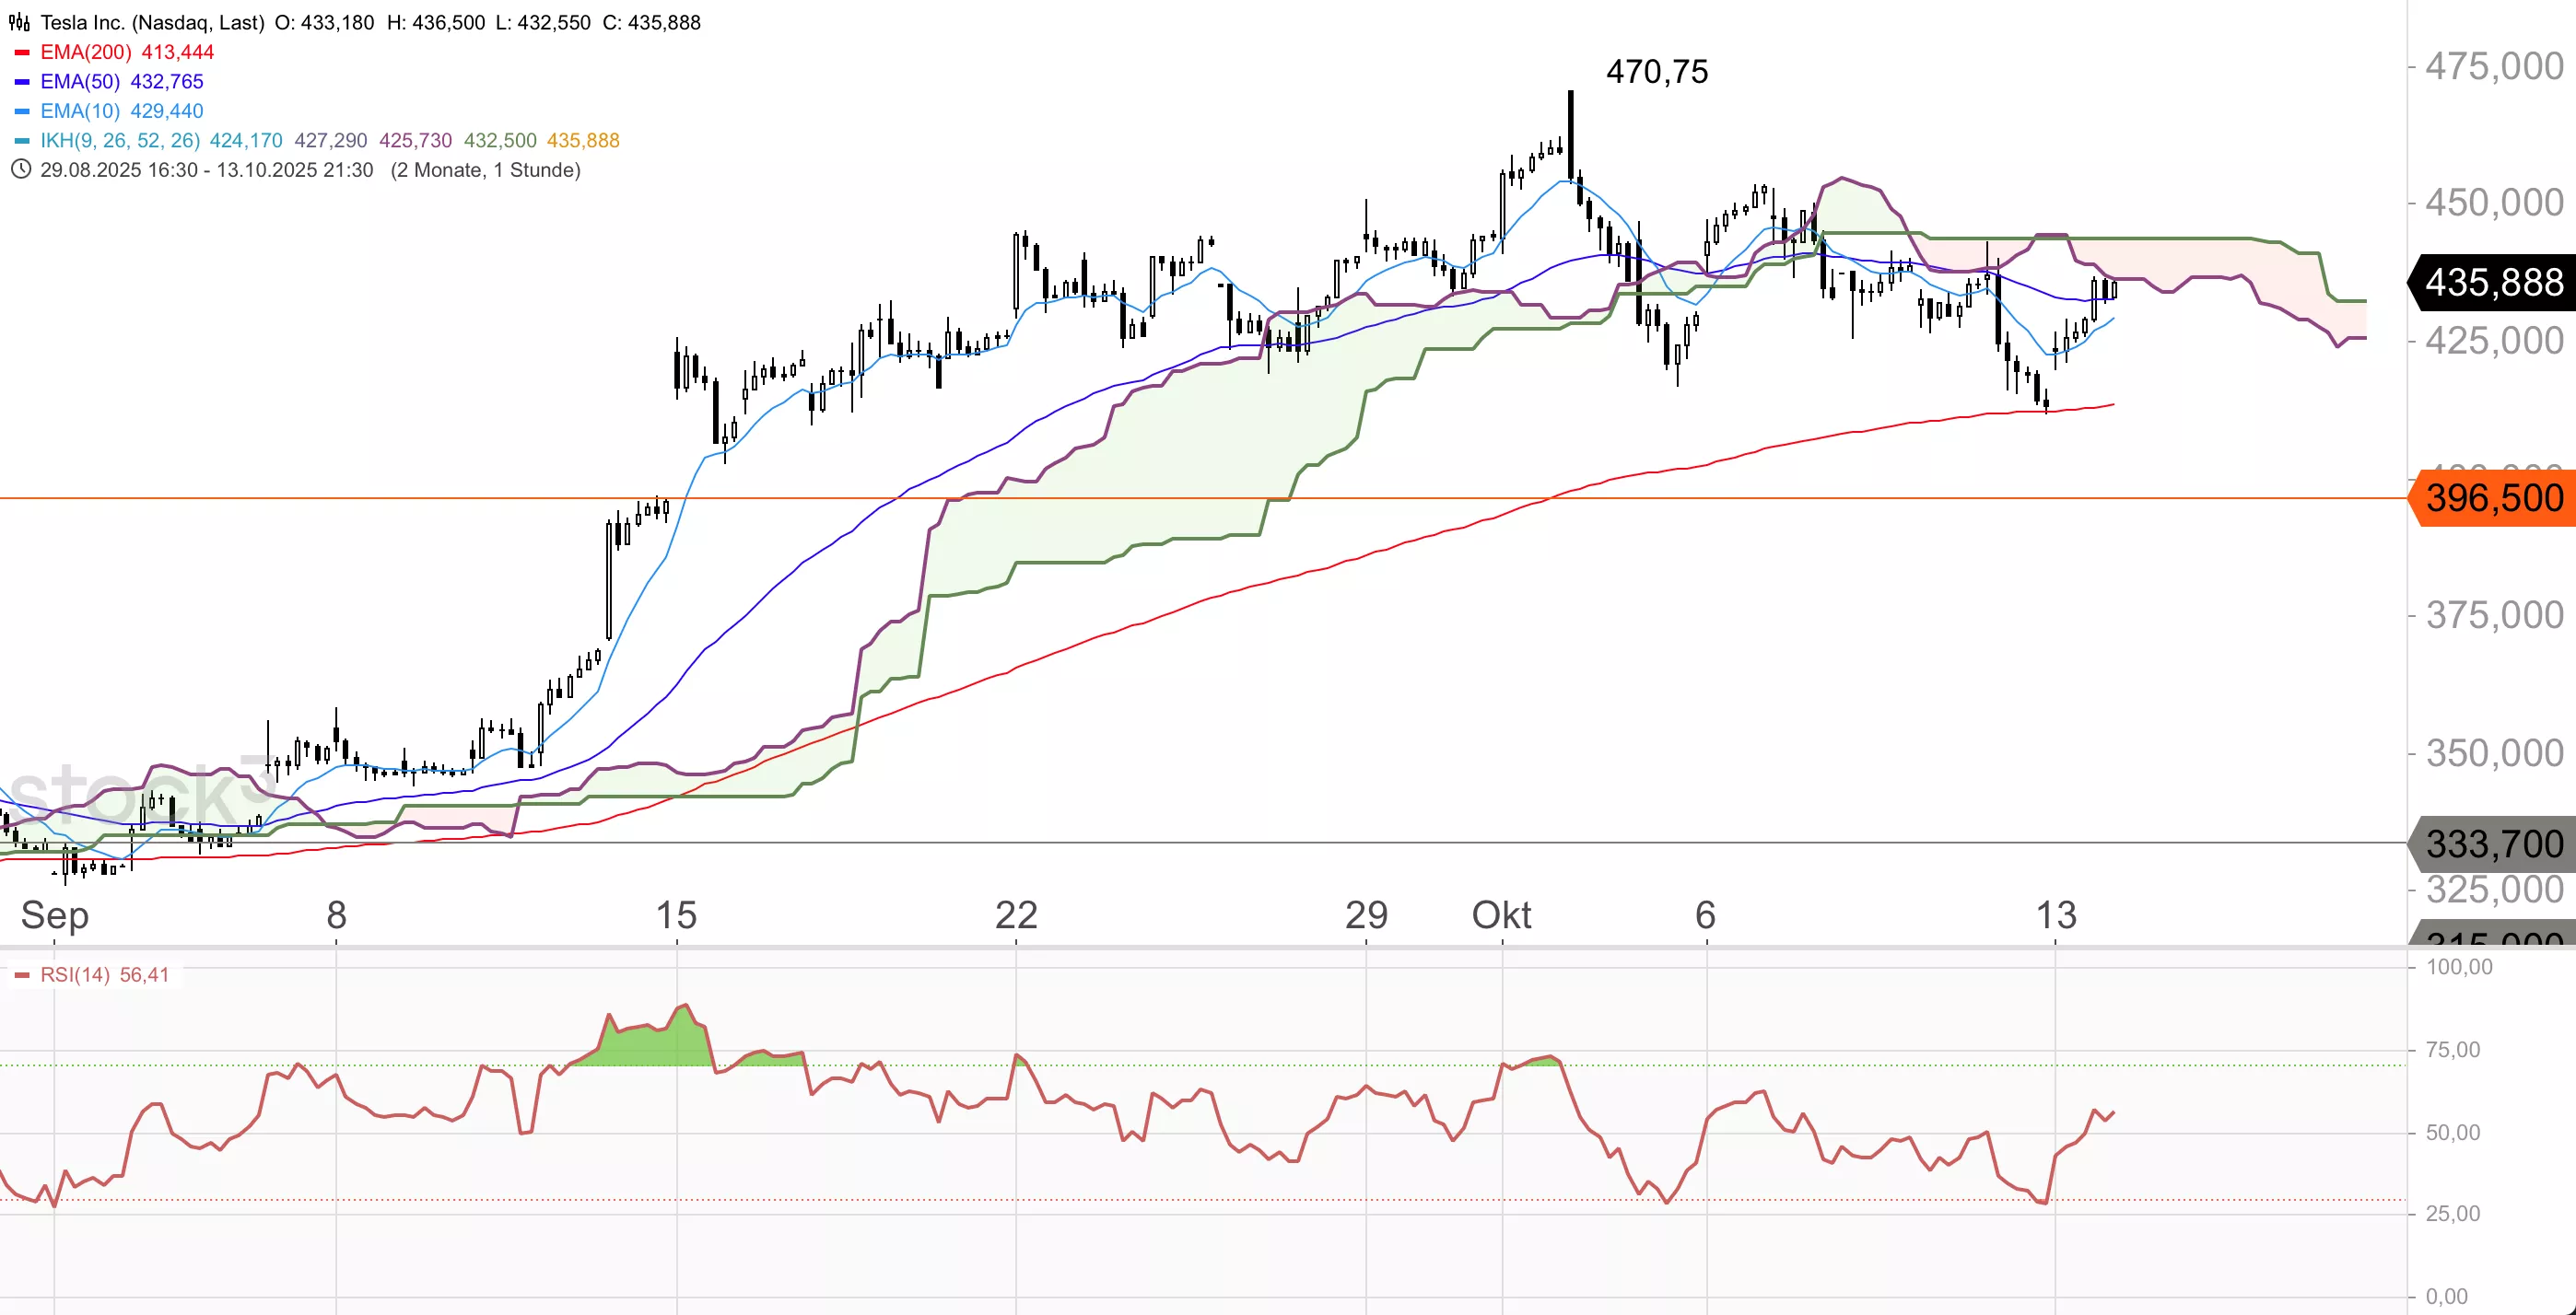Image resolution: width=2576 pixels, height=1315 pixels.
Task: Click the dark blue EMA(50) legend marker
Action: tap(22, 82)
